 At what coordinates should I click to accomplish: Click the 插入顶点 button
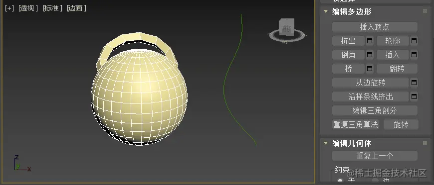[375, 27]
